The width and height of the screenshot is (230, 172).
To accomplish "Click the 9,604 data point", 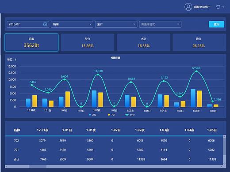I will [65, 79].
